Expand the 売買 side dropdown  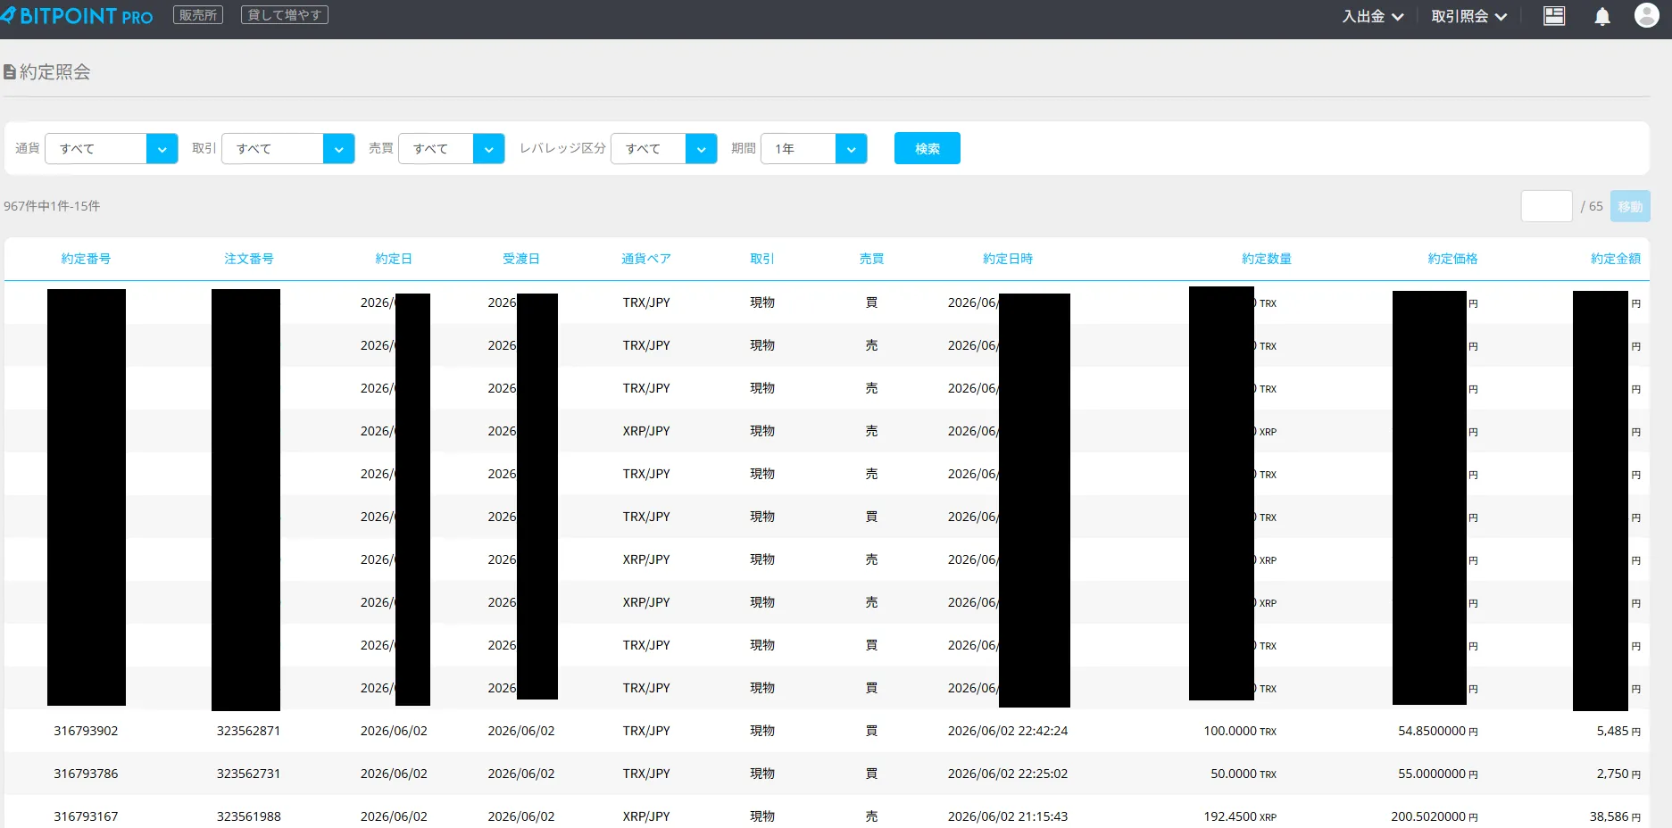(452, 148)
